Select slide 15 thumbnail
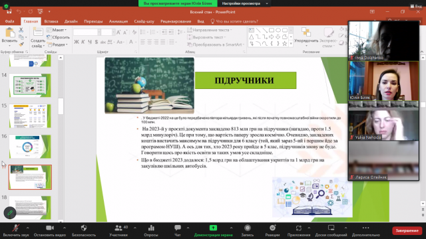 tap(30, 116)
